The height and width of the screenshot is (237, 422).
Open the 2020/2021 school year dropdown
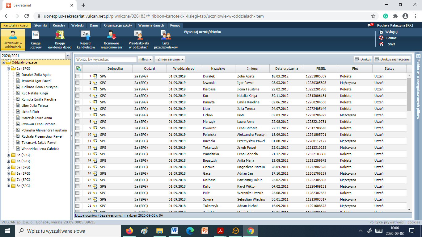click(x=68, y=55)
